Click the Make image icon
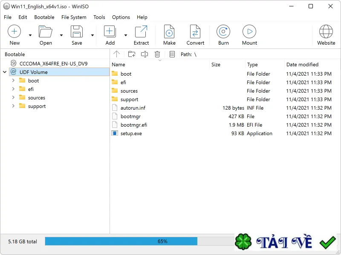341x255 pixels. click(169, 31)
